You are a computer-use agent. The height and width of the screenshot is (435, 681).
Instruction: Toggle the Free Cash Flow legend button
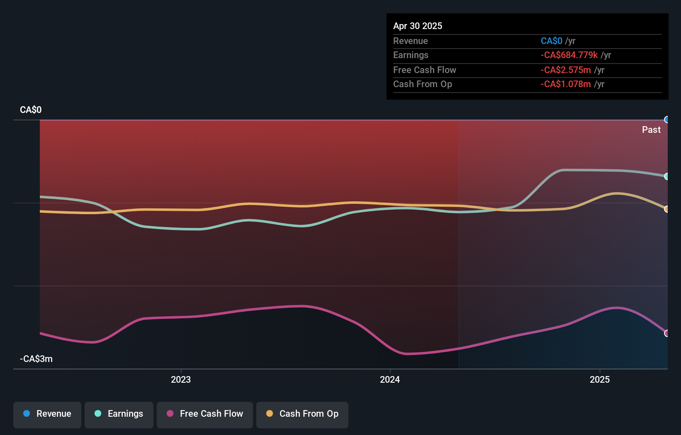pyautogui.click(x=205, y=415)
